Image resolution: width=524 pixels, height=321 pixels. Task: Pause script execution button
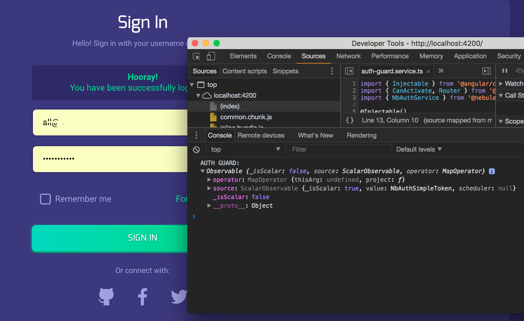point(505,71)
